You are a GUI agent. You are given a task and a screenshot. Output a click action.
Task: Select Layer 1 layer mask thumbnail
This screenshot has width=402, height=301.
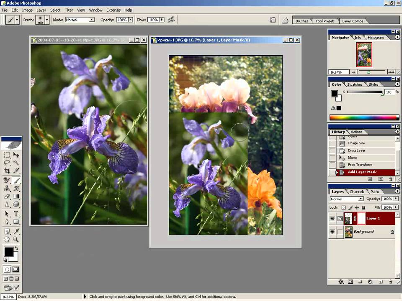361,219
